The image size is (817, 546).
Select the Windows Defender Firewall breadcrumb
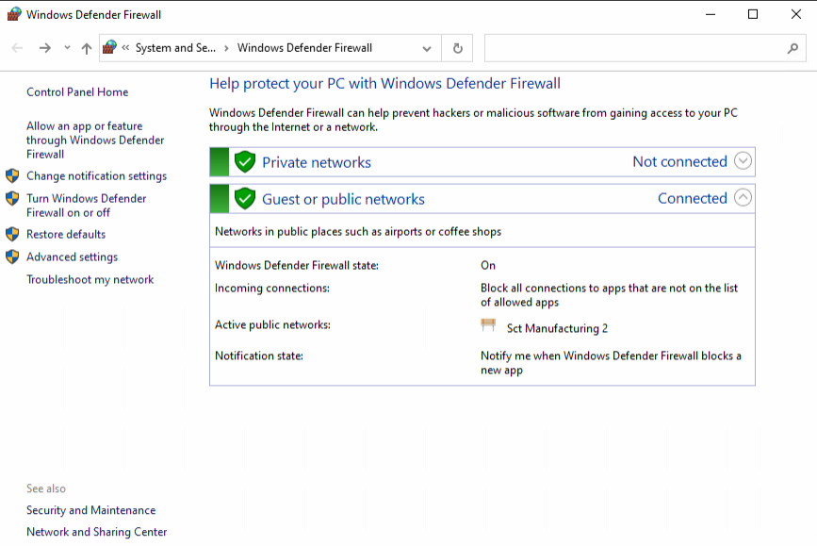(304, 47)
